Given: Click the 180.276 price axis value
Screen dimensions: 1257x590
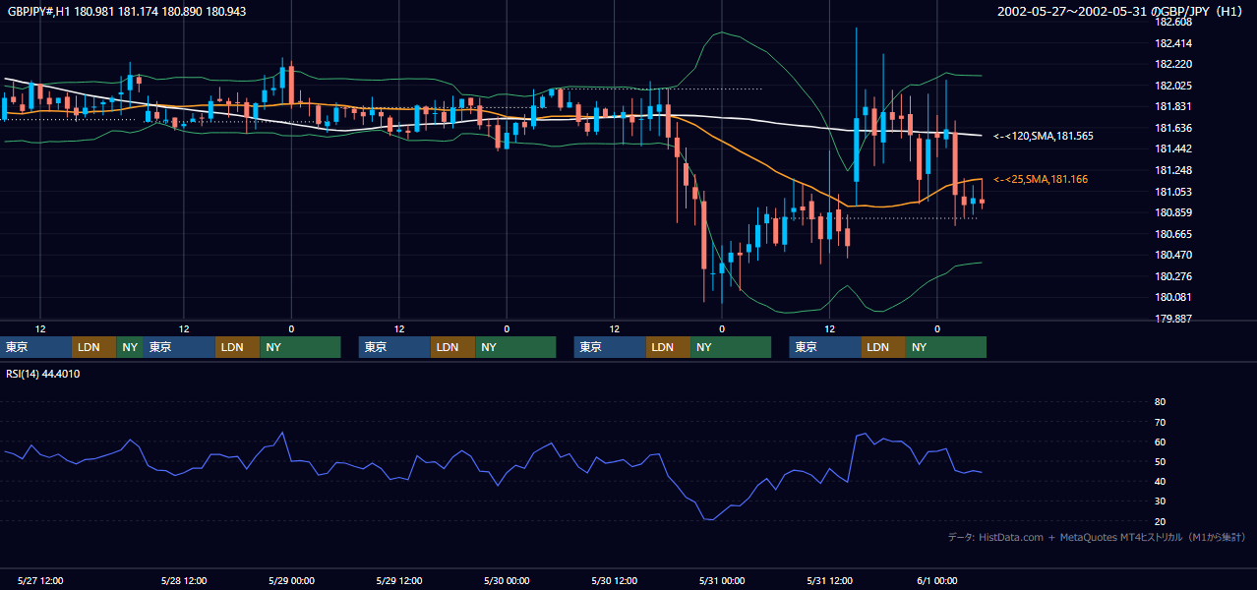Looking at the screenshot, I should [x=1172, y=276].
